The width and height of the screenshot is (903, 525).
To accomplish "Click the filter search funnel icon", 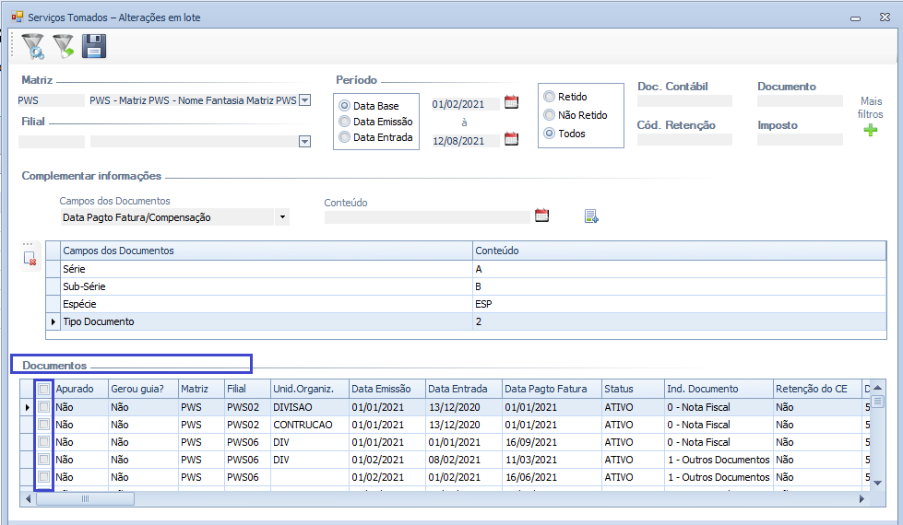I will [x=32, y=46].
